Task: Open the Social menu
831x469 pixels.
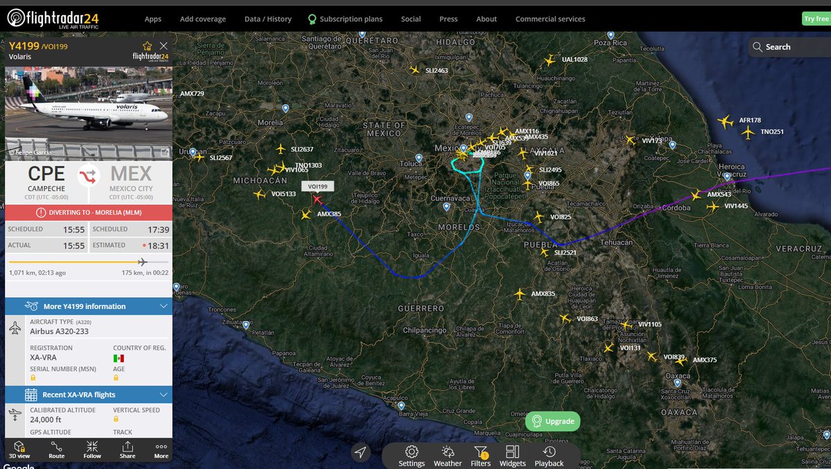Action: pyautogui.click(x=411, y=19)
